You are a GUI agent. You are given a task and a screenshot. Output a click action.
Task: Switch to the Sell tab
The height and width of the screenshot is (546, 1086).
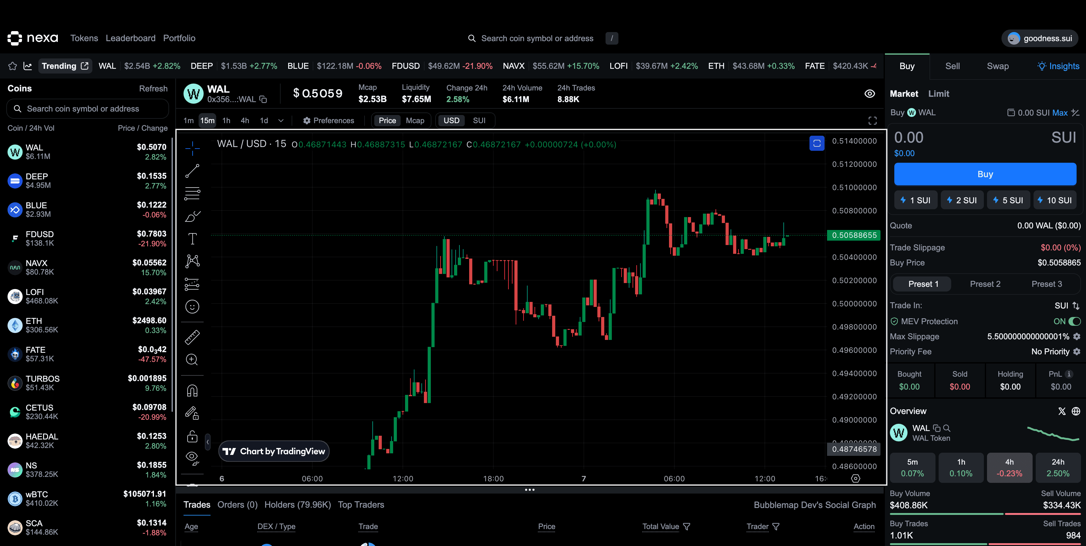coord(952,66)
